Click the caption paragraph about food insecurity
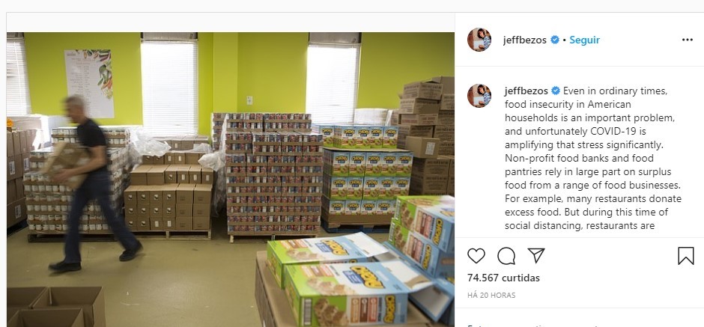This screenshot has height=327, width=704. pyautogui.click(x=592, y=159)
